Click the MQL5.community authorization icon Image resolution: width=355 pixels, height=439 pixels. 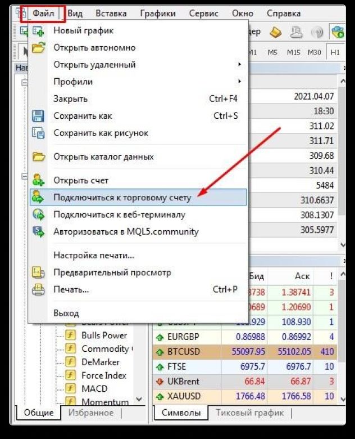38,232
